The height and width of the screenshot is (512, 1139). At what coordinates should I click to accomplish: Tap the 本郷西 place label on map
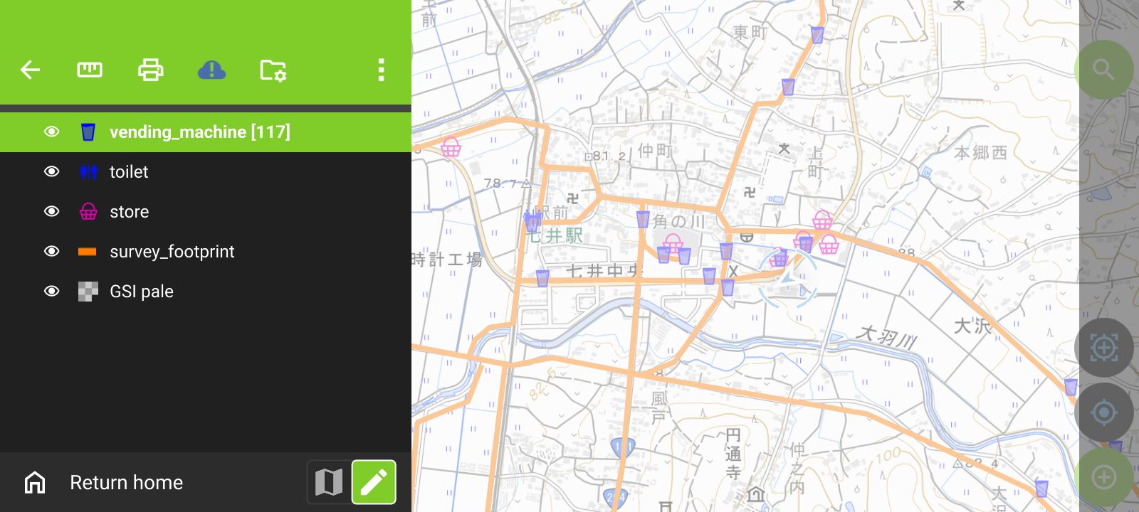tap(980, 152)
